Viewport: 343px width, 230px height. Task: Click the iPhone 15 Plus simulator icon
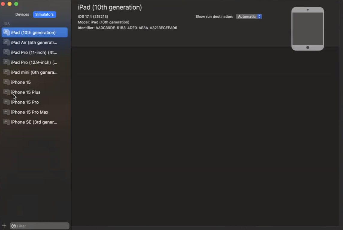(6, 92)
